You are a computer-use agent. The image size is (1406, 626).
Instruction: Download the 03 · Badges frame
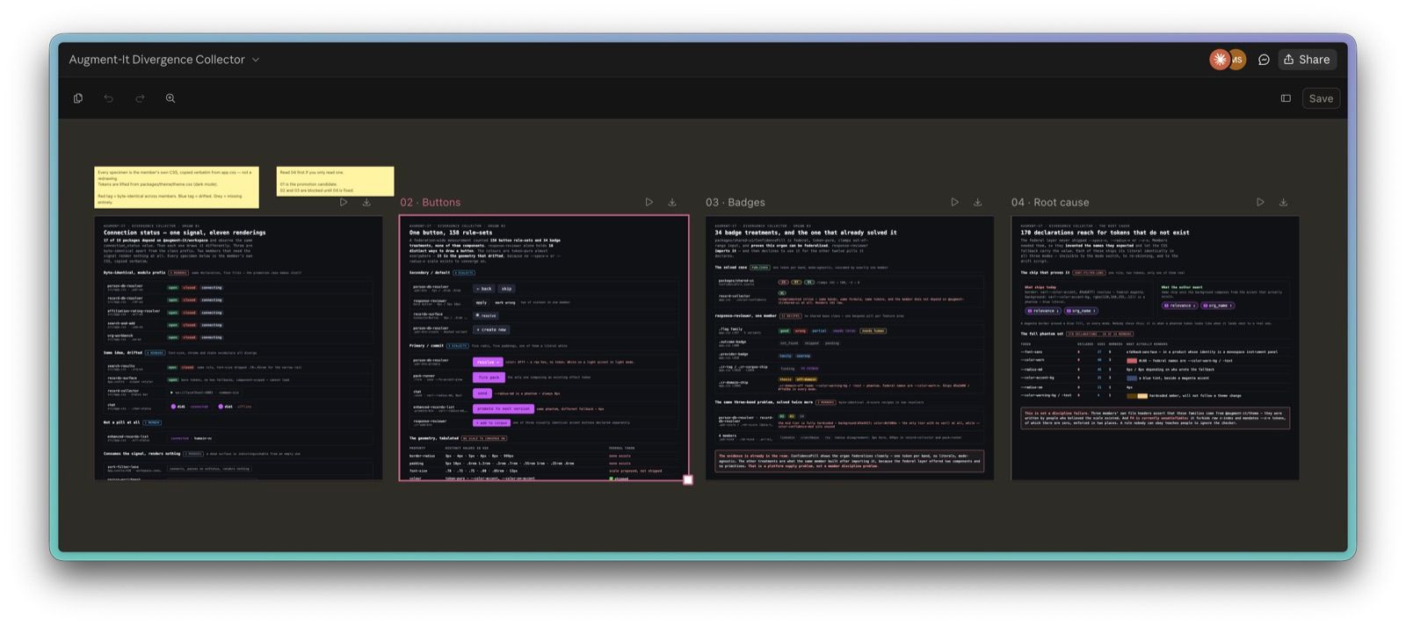pyautogui.click(x=977, y=202)
